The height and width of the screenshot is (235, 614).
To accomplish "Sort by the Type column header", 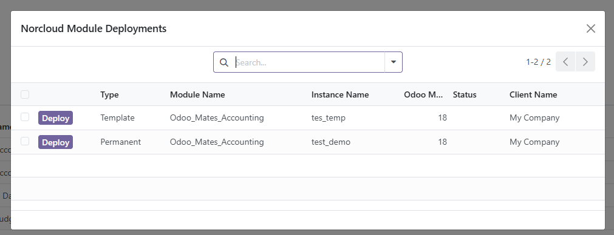I will pos(110,94).
